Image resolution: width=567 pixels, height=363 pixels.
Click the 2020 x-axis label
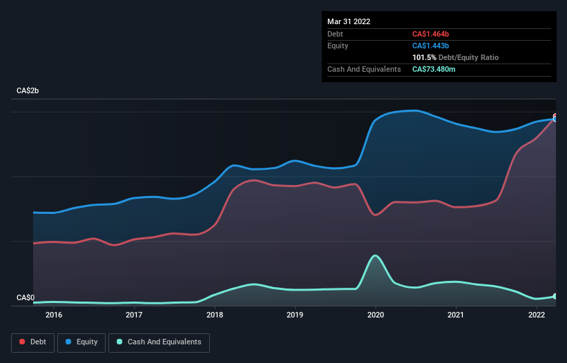click(376, 315)
